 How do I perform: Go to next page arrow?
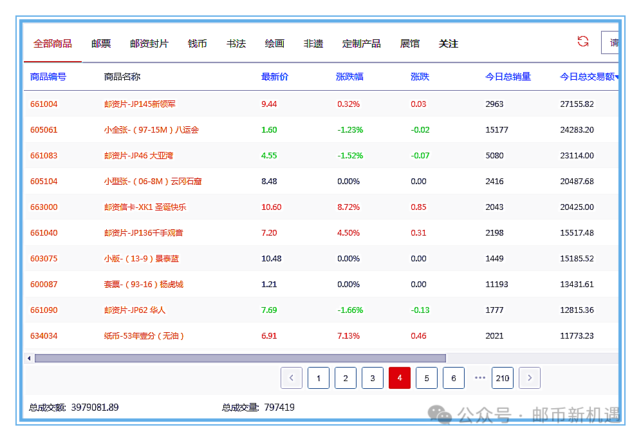(530, 378)
